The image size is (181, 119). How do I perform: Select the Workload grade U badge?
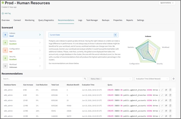click(5, 66)
